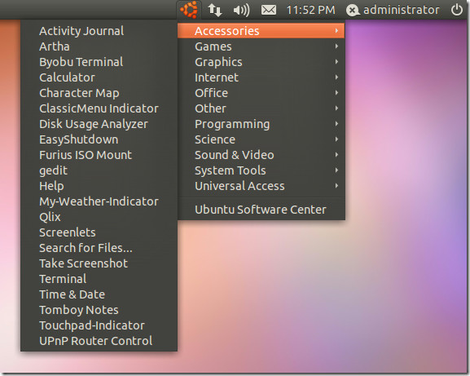Screen dimensions: 470x376
Task: Open Artha from Accessories
Action: pyautogui.click(x=99, y=46)
